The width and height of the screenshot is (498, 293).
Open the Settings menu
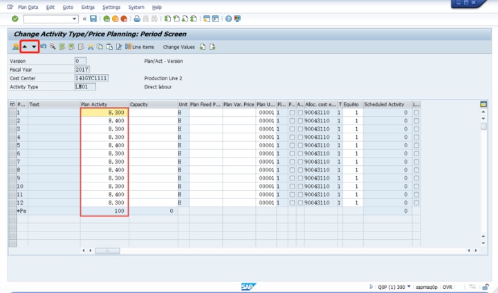pyautogui.click(x=111, y=7)
